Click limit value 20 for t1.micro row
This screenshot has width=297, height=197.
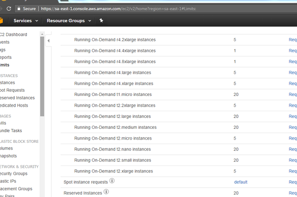236,95
